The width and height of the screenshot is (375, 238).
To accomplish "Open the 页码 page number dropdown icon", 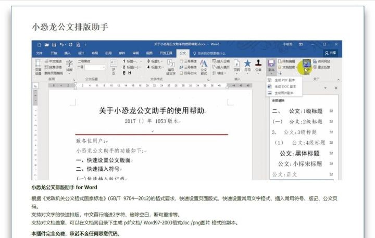I will 236,66.
